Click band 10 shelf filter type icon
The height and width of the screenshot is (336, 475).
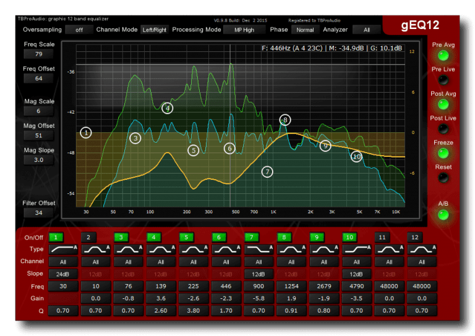click(x=356, y=250)
